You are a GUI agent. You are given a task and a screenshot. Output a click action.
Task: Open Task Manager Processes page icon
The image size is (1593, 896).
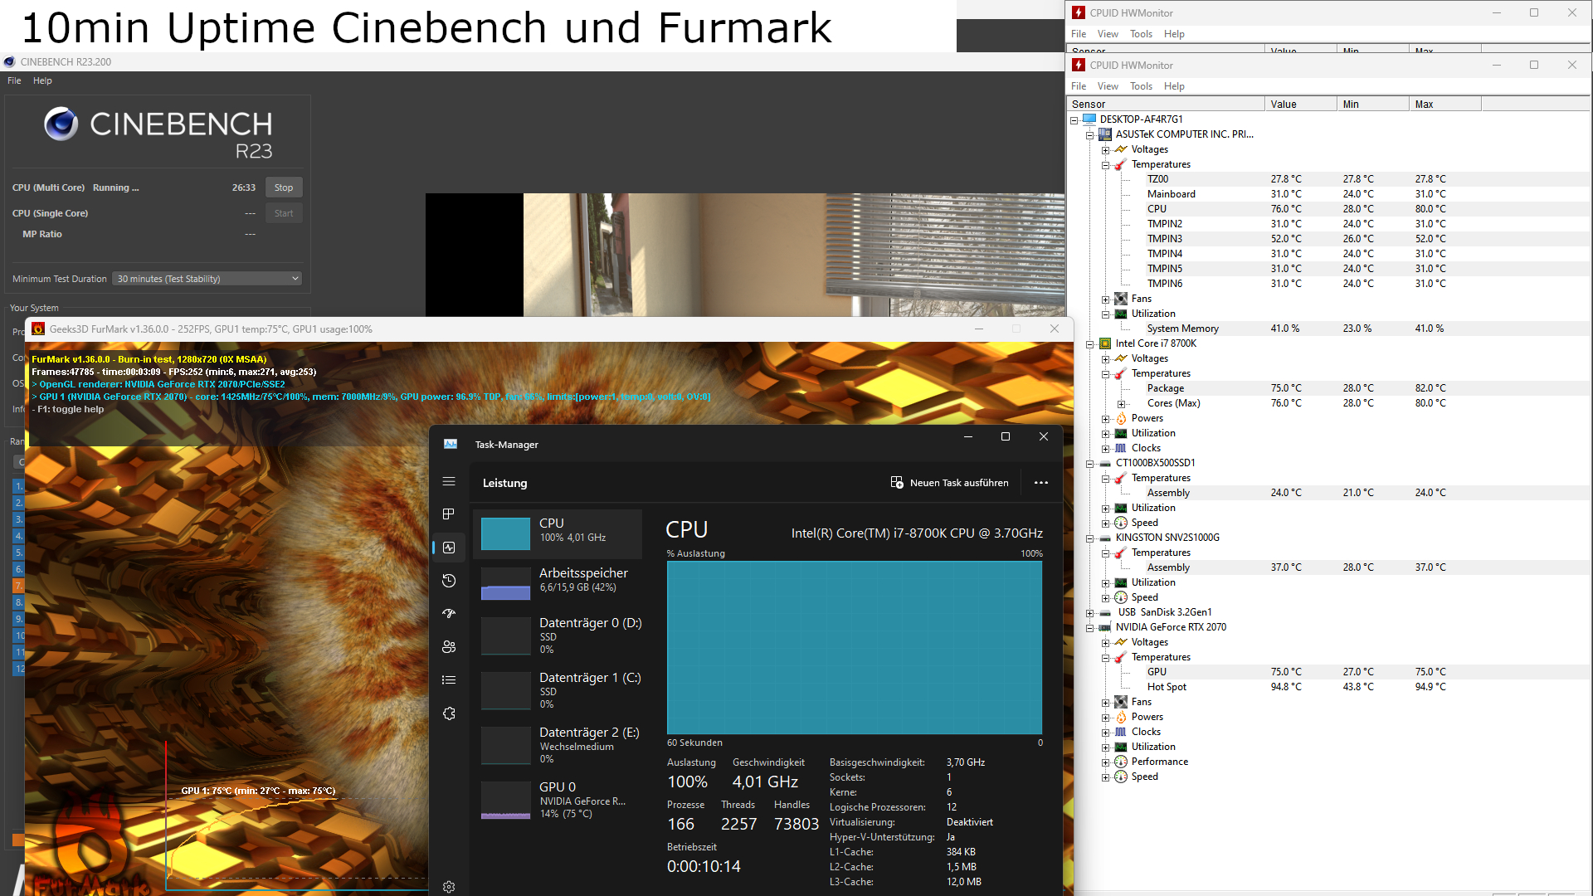click(449, 514)
